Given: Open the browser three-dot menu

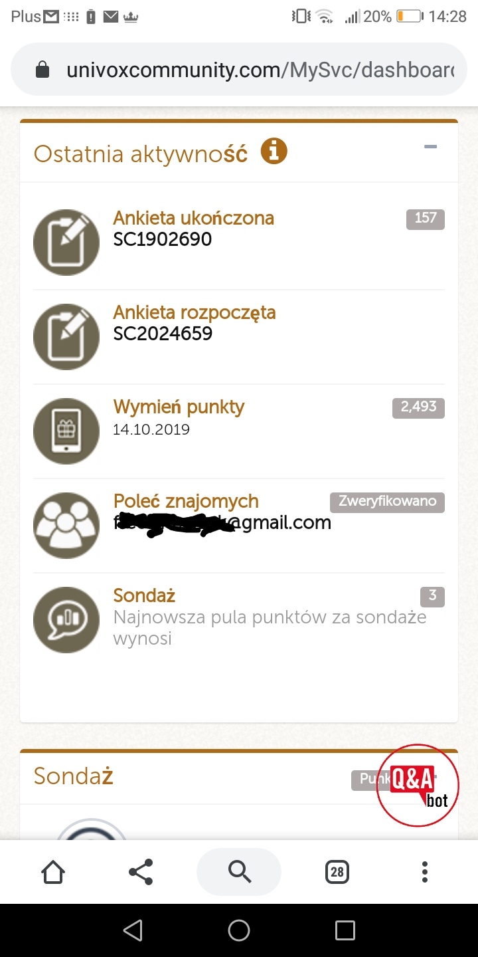Looking at the screenshot, I should click(425, 872).
